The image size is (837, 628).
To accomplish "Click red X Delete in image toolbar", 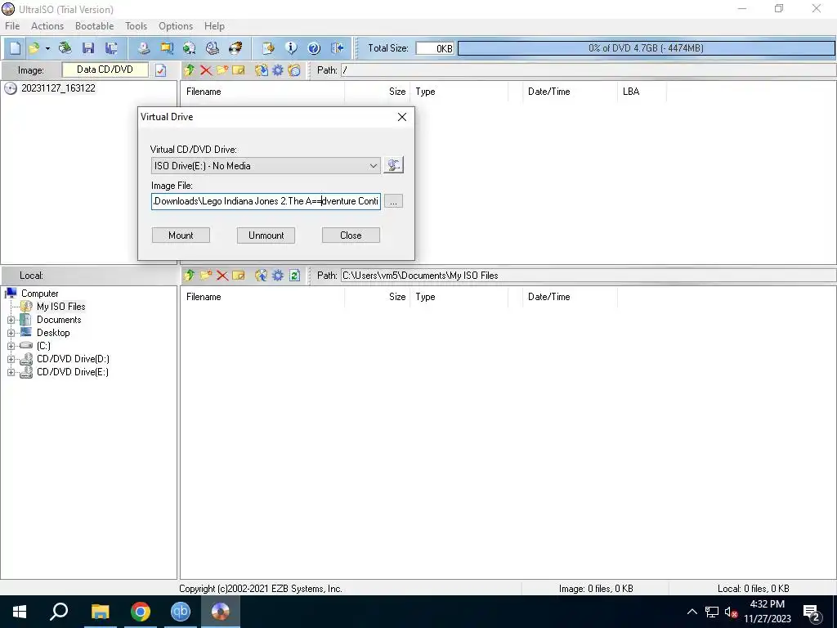I will (206, 70).
